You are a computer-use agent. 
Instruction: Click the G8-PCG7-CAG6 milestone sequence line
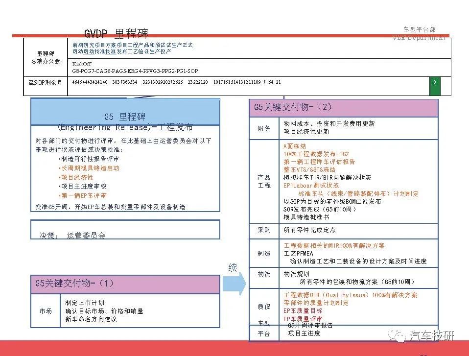click(135, 71)
